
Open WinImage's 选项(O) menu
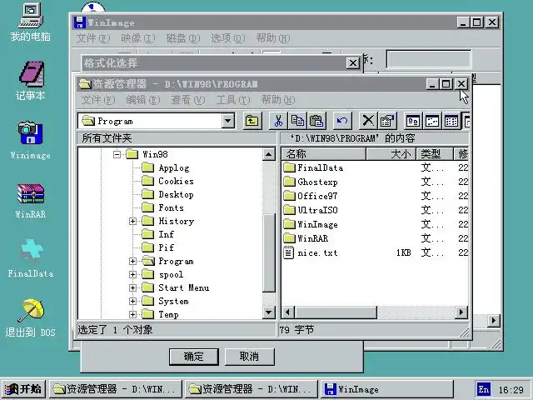[x=227, y=38]
